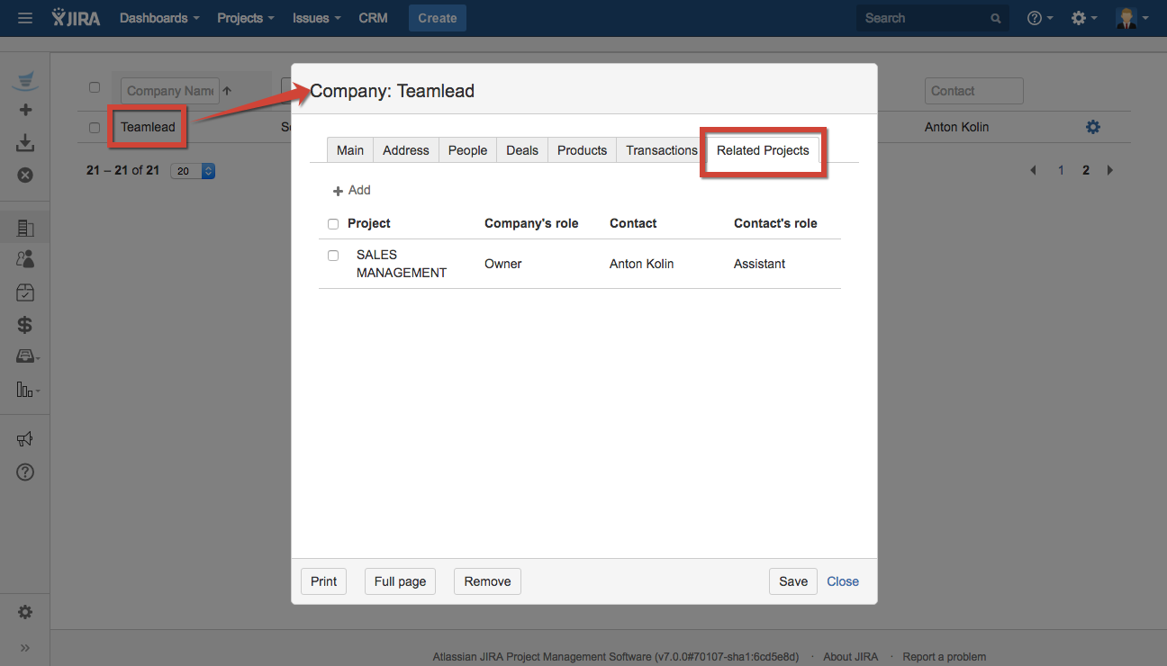Click the dollar sign Transactions icon
Screen dimensions: 1167x666
(25, 325)
